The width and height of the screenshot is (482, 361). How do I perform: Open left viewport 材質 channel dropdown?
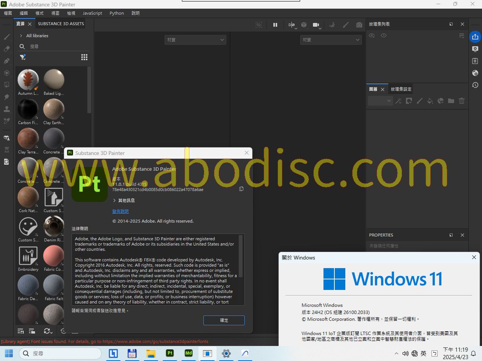[195, 39]
